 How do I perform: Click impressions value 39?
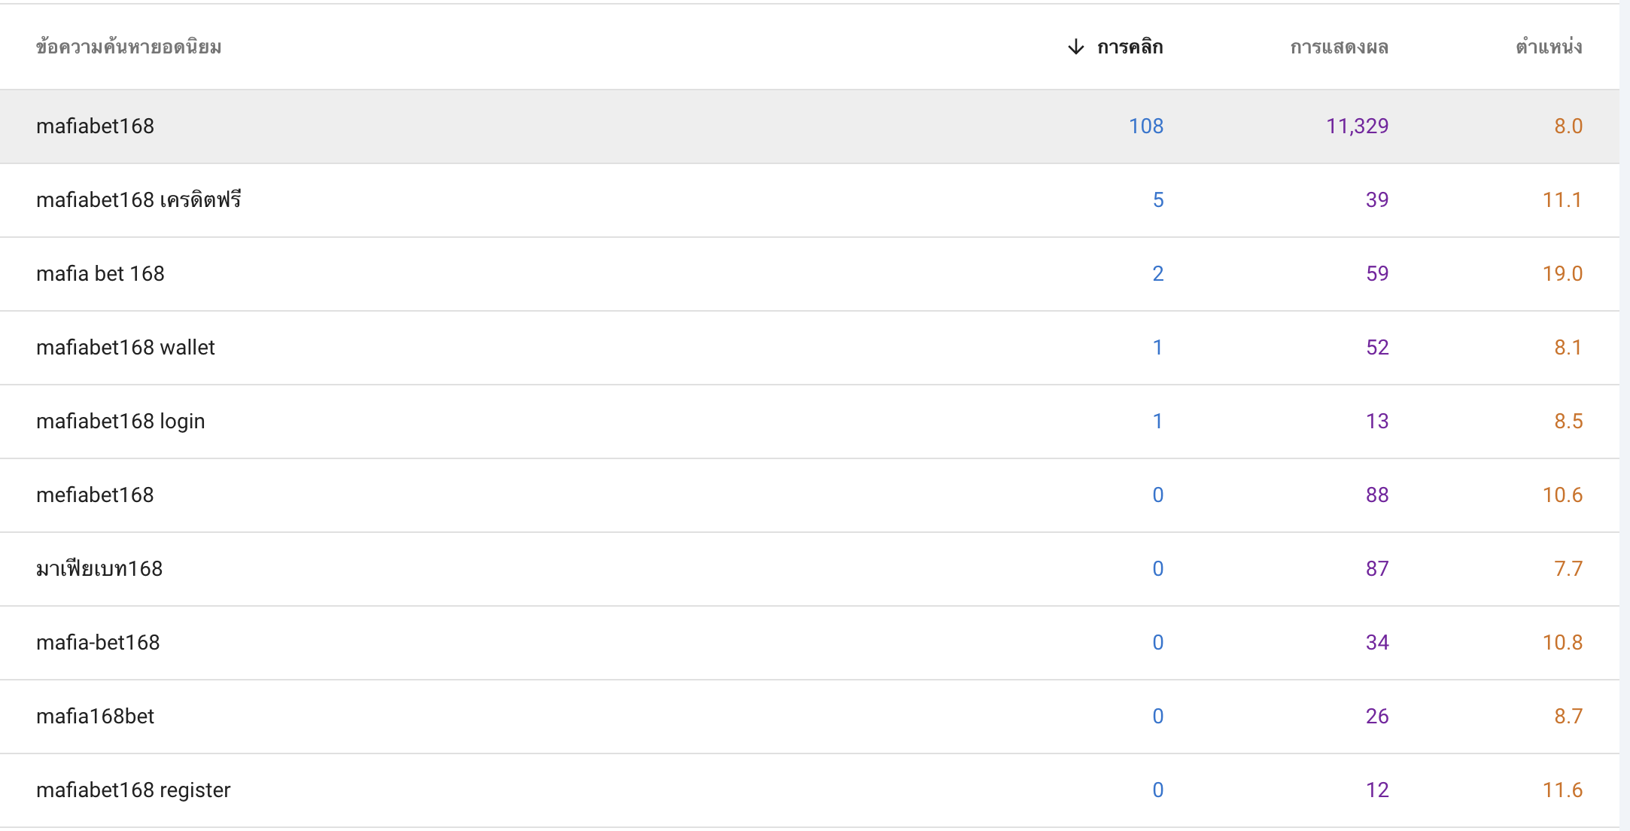1377,199
